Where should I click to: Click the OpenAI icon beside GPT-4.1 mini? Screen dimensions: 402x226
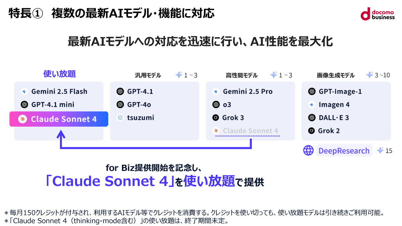pos(24,104)
